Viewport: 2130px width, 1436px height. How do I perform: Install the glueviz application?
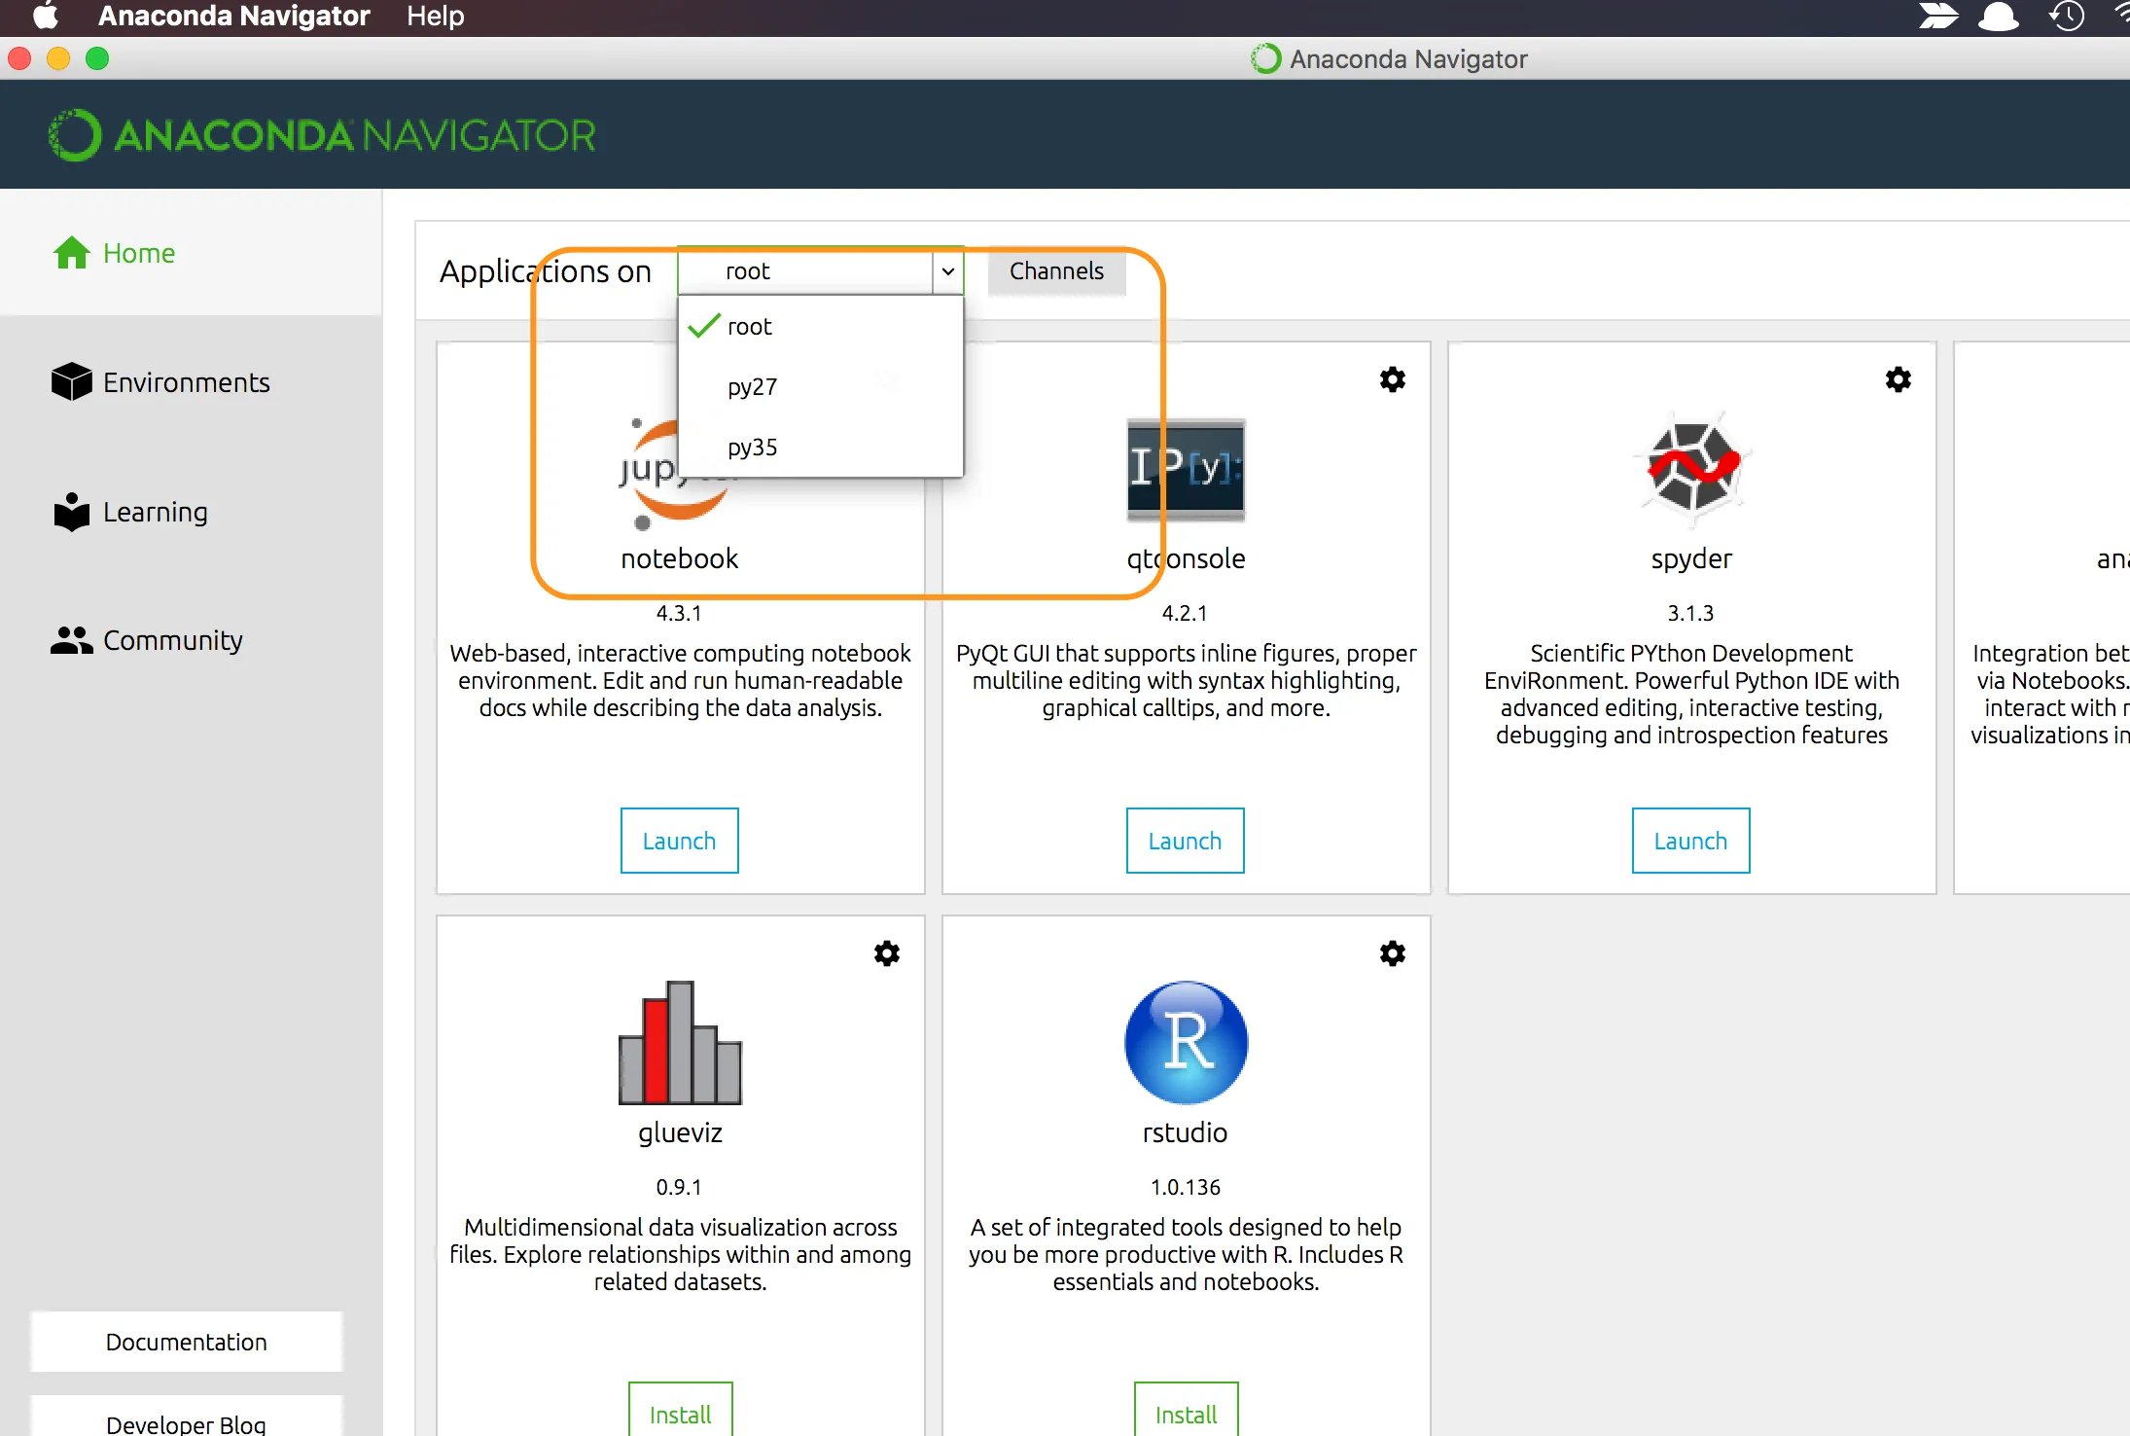[x=680, y=1414]
